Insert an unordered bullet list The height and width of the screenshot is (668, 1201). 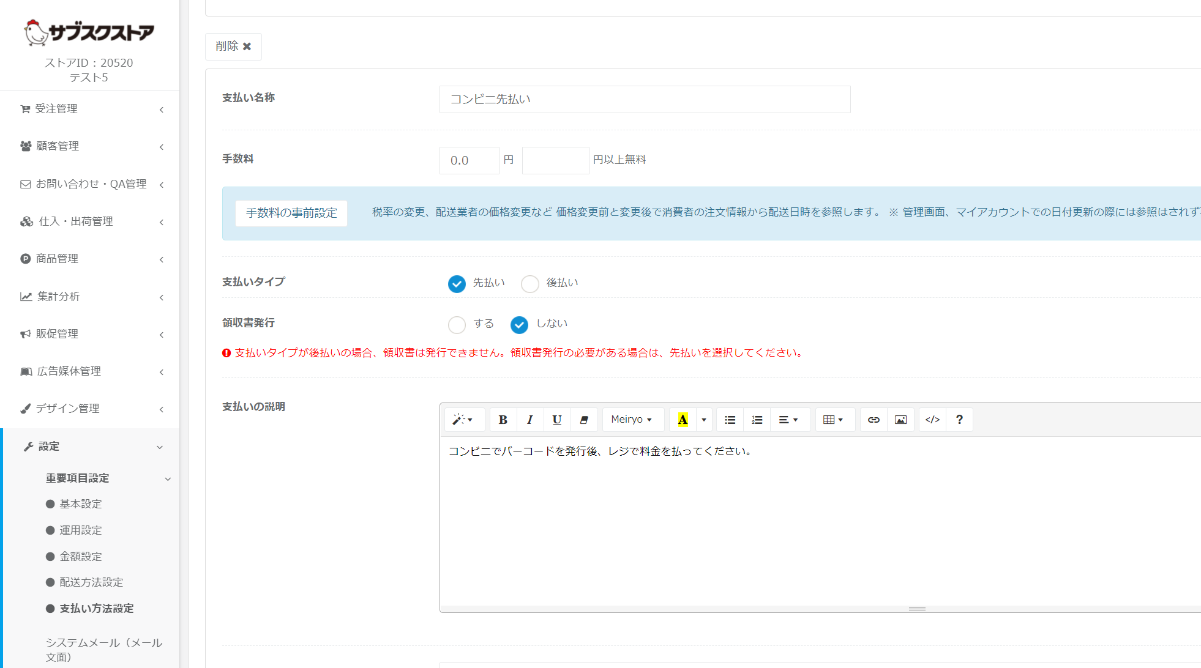coord(730,420)
